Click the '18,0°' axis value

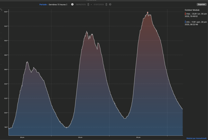[x=6, y=127]
